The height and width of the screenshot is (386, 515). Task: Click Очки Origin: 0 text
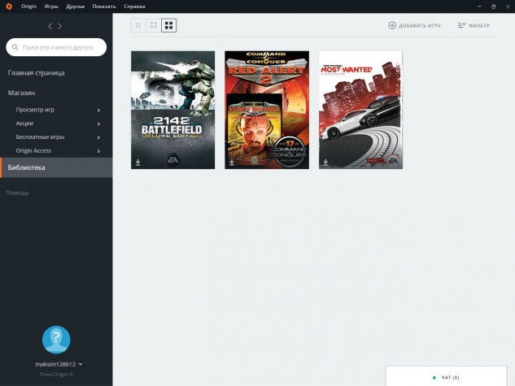tap(56, 374)
